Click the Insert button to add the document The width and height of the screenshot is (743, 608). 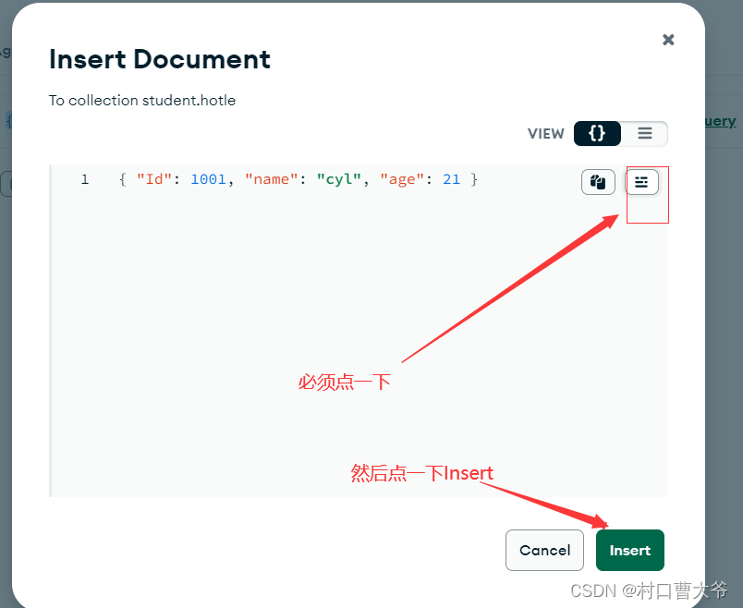click(x=629, y=550)
